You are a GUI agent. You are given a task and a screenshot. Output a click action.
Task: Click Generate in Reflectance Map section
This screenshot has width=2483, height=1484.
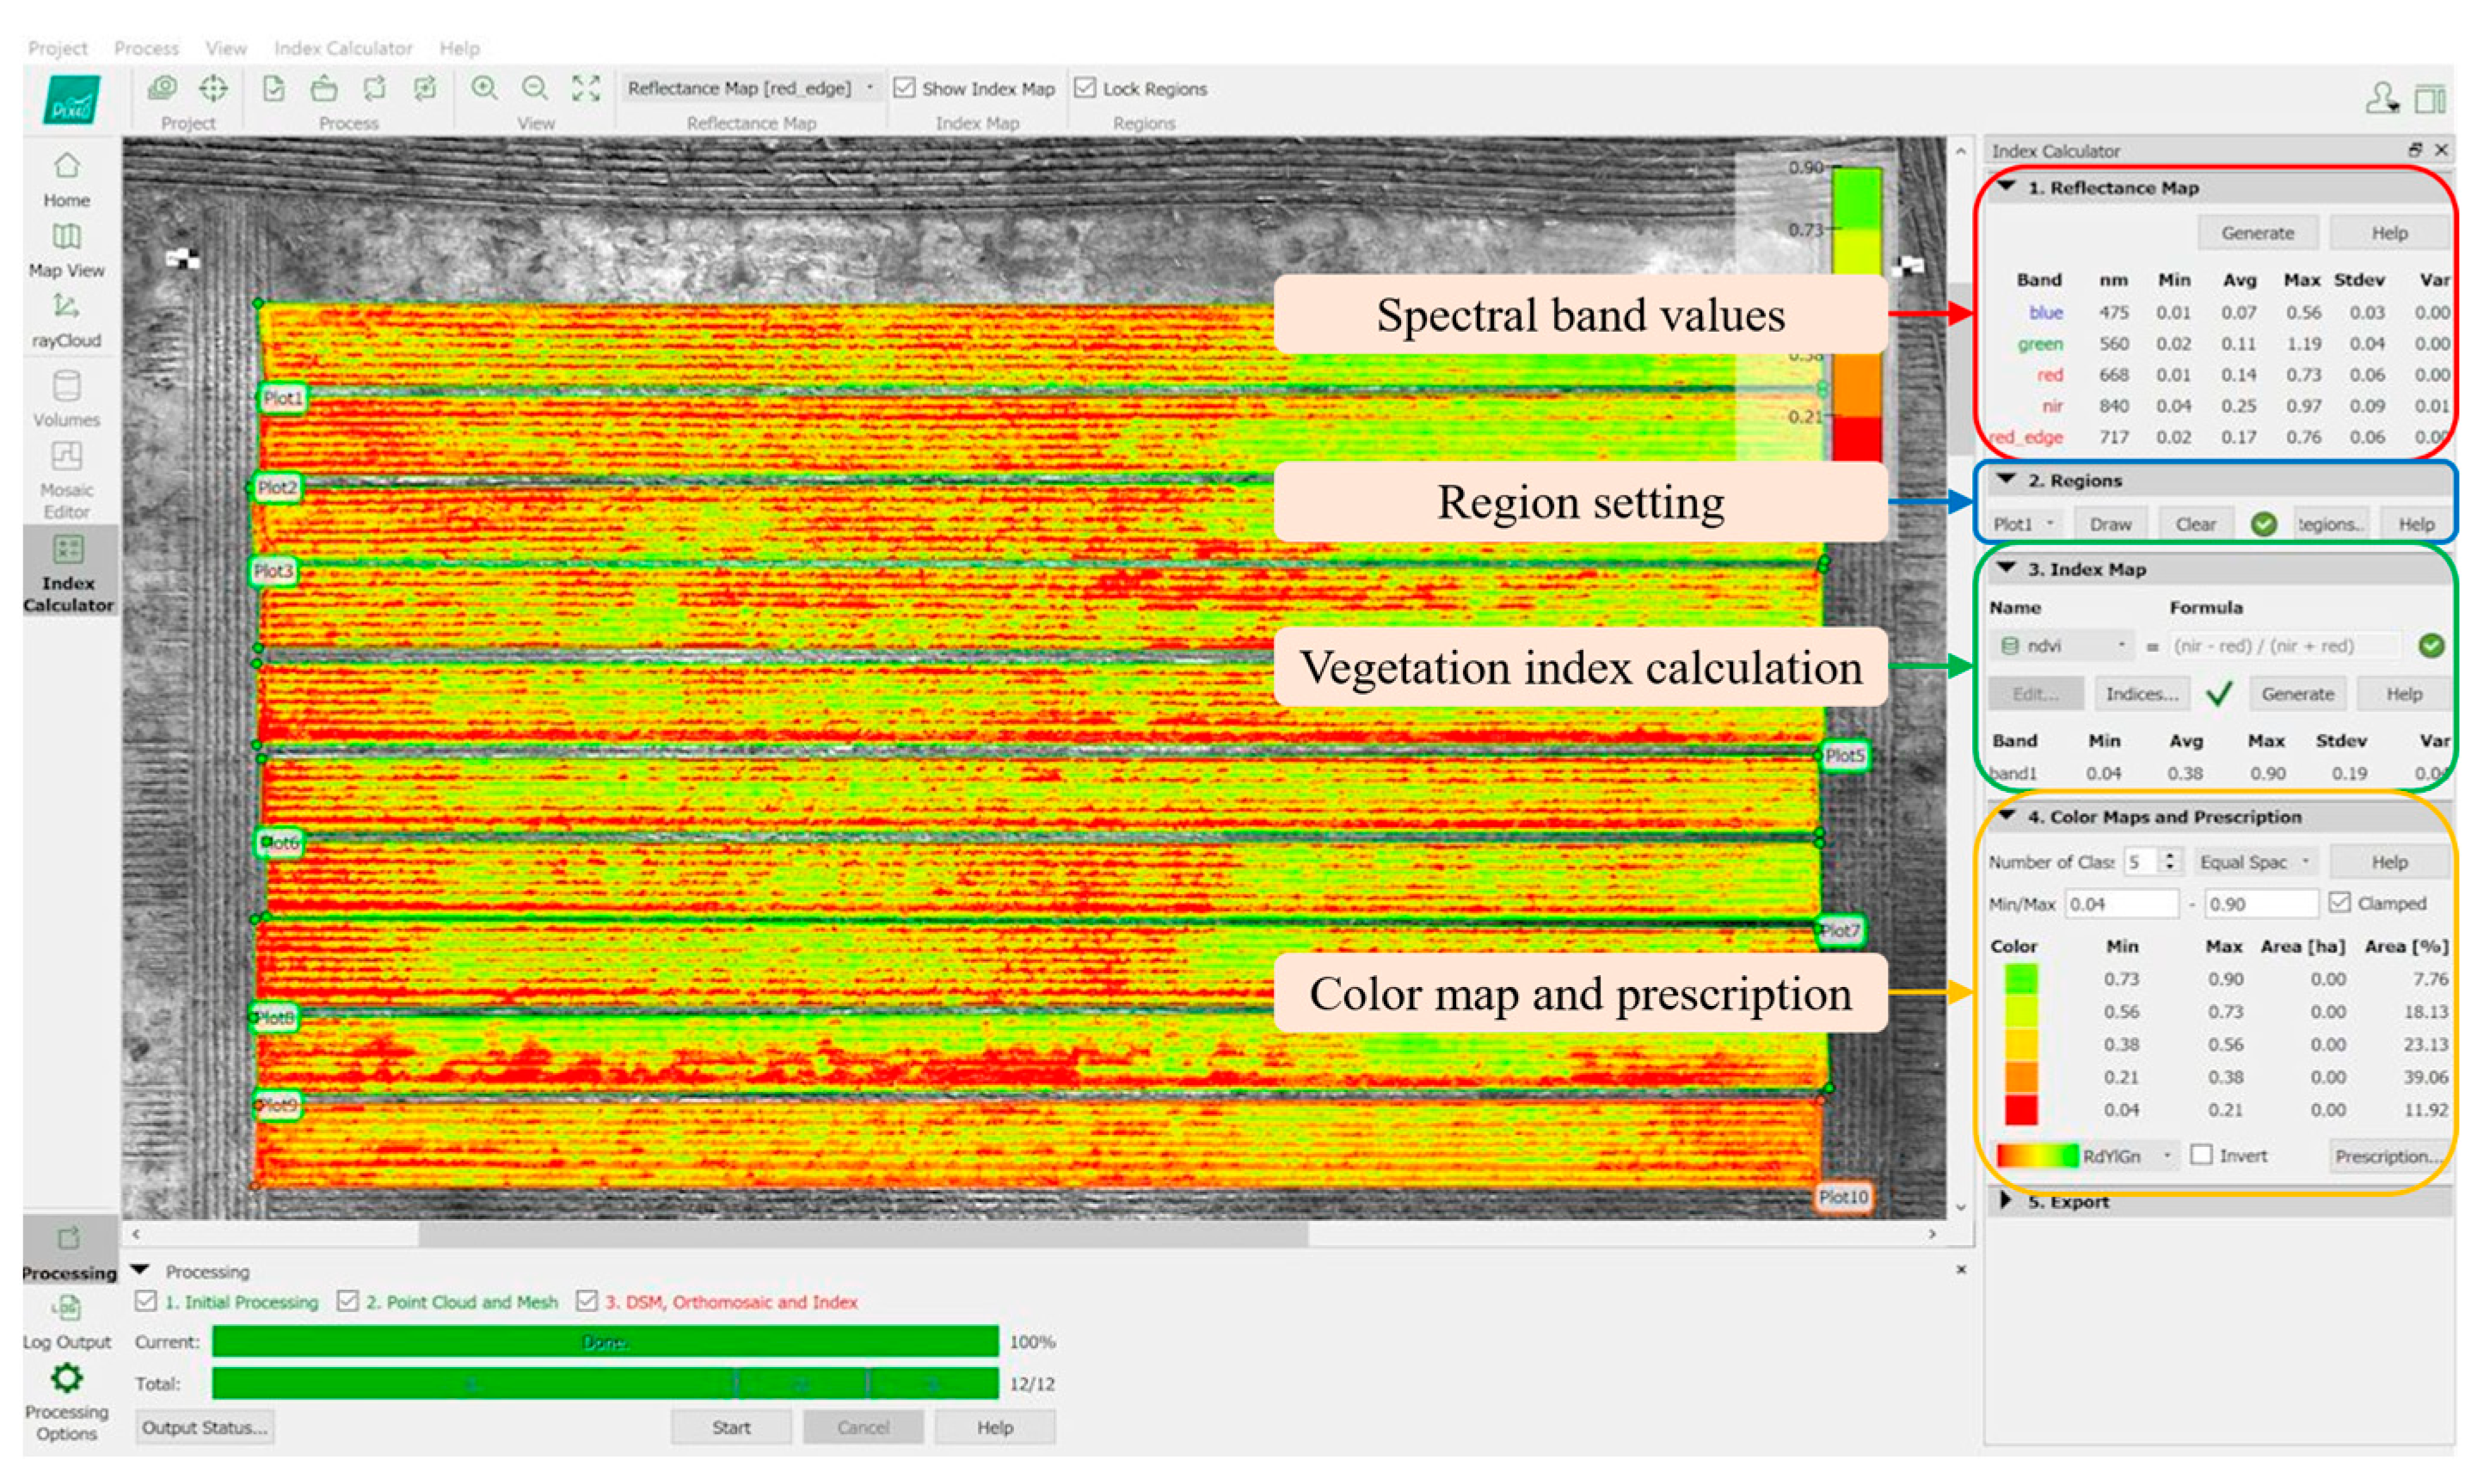[x=2258, y=233]
